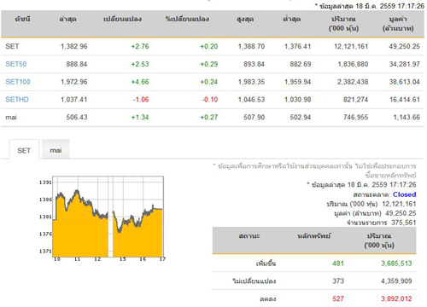Select the SET row last value 1,382.96

tap(74, 46)
